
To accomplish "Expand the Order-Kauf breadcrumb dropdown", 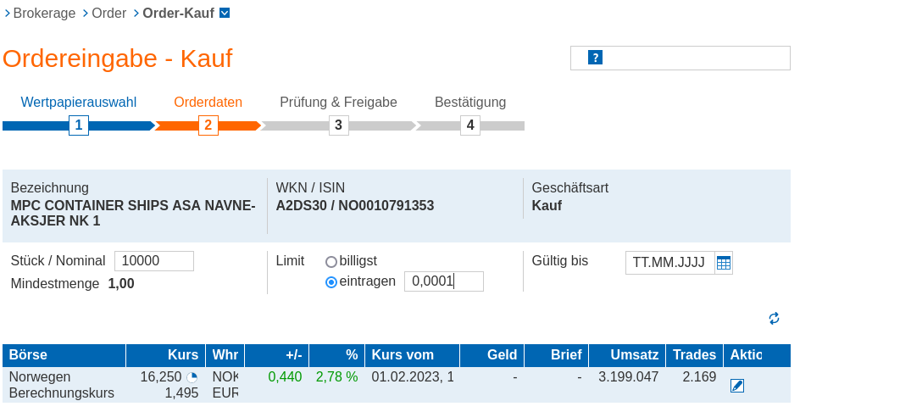I will click(225, 14).
